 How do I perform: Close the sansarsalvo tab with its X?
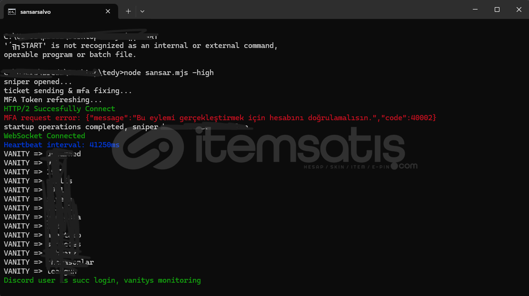click(x=108, y=11)
